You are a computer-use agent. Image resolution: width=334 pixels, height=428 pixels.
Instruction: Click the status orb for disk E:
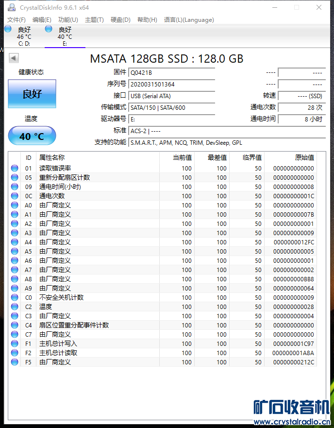coord(49,29)
